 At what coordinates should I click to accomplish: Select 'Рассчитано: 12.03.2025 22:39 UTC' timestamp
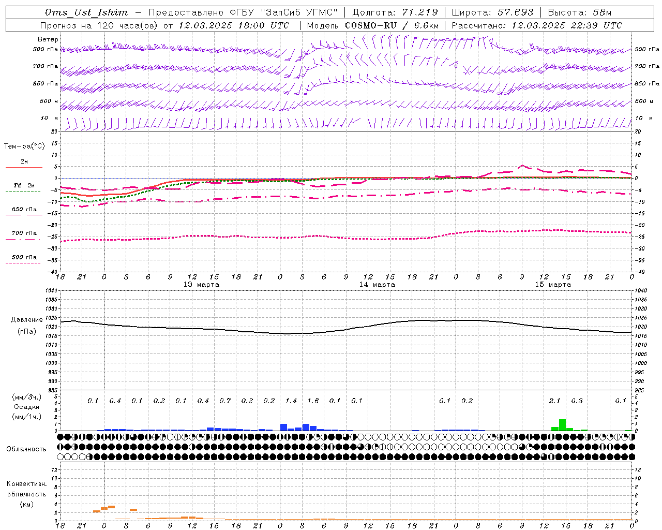pos(537,25)
